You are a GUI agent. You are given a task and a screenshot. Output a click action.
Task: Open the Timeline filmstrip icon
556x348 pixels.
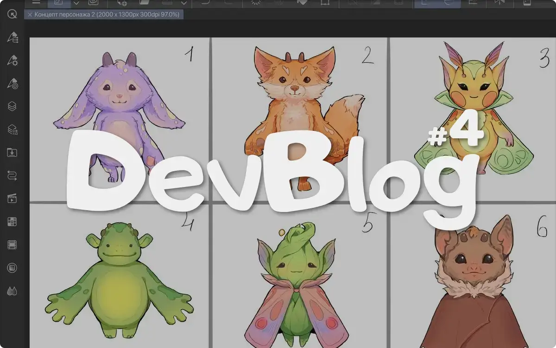click(13, 245)
